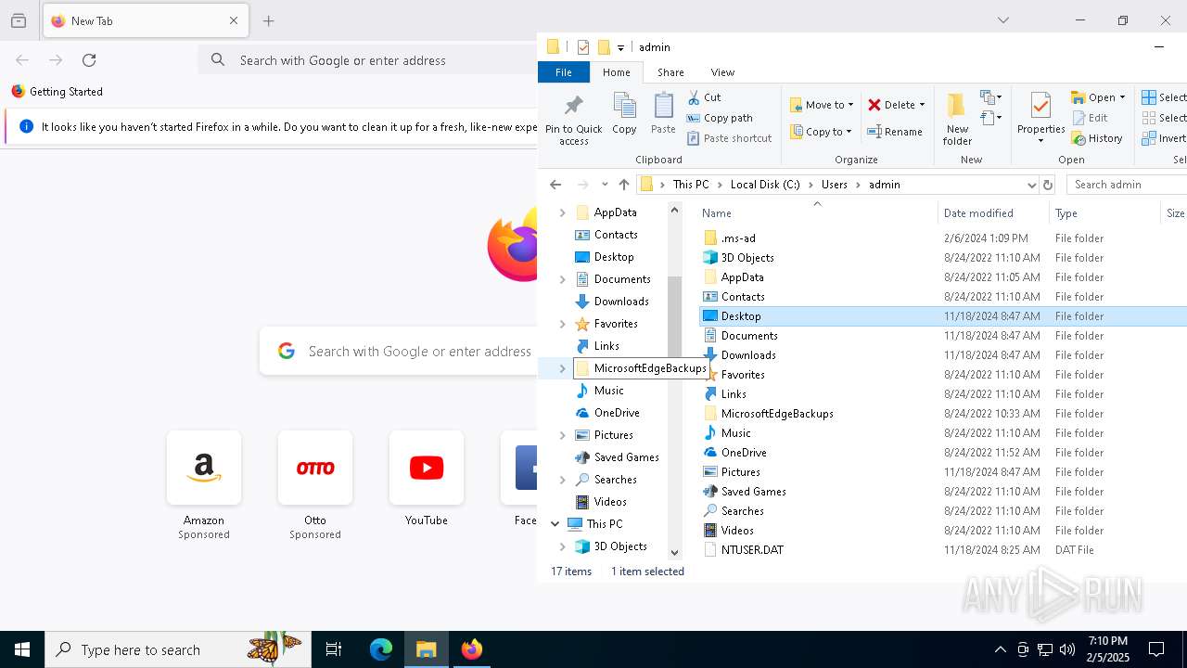Click Copy path in ribbon
The image size is (1187, 668).
[720, 118]
